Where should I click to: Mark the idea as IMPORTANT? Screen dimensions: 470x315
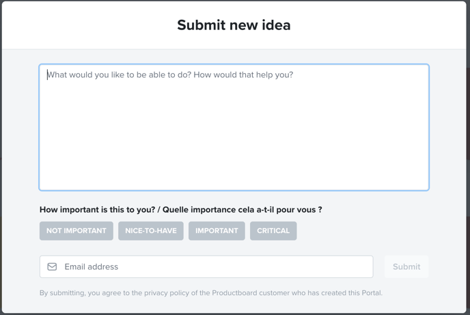[217, 231]
